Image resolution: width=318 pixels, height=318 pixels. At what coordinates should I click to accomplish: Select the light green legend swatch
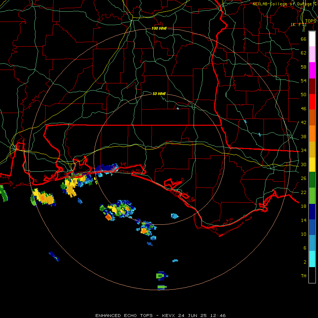(312, 196)
